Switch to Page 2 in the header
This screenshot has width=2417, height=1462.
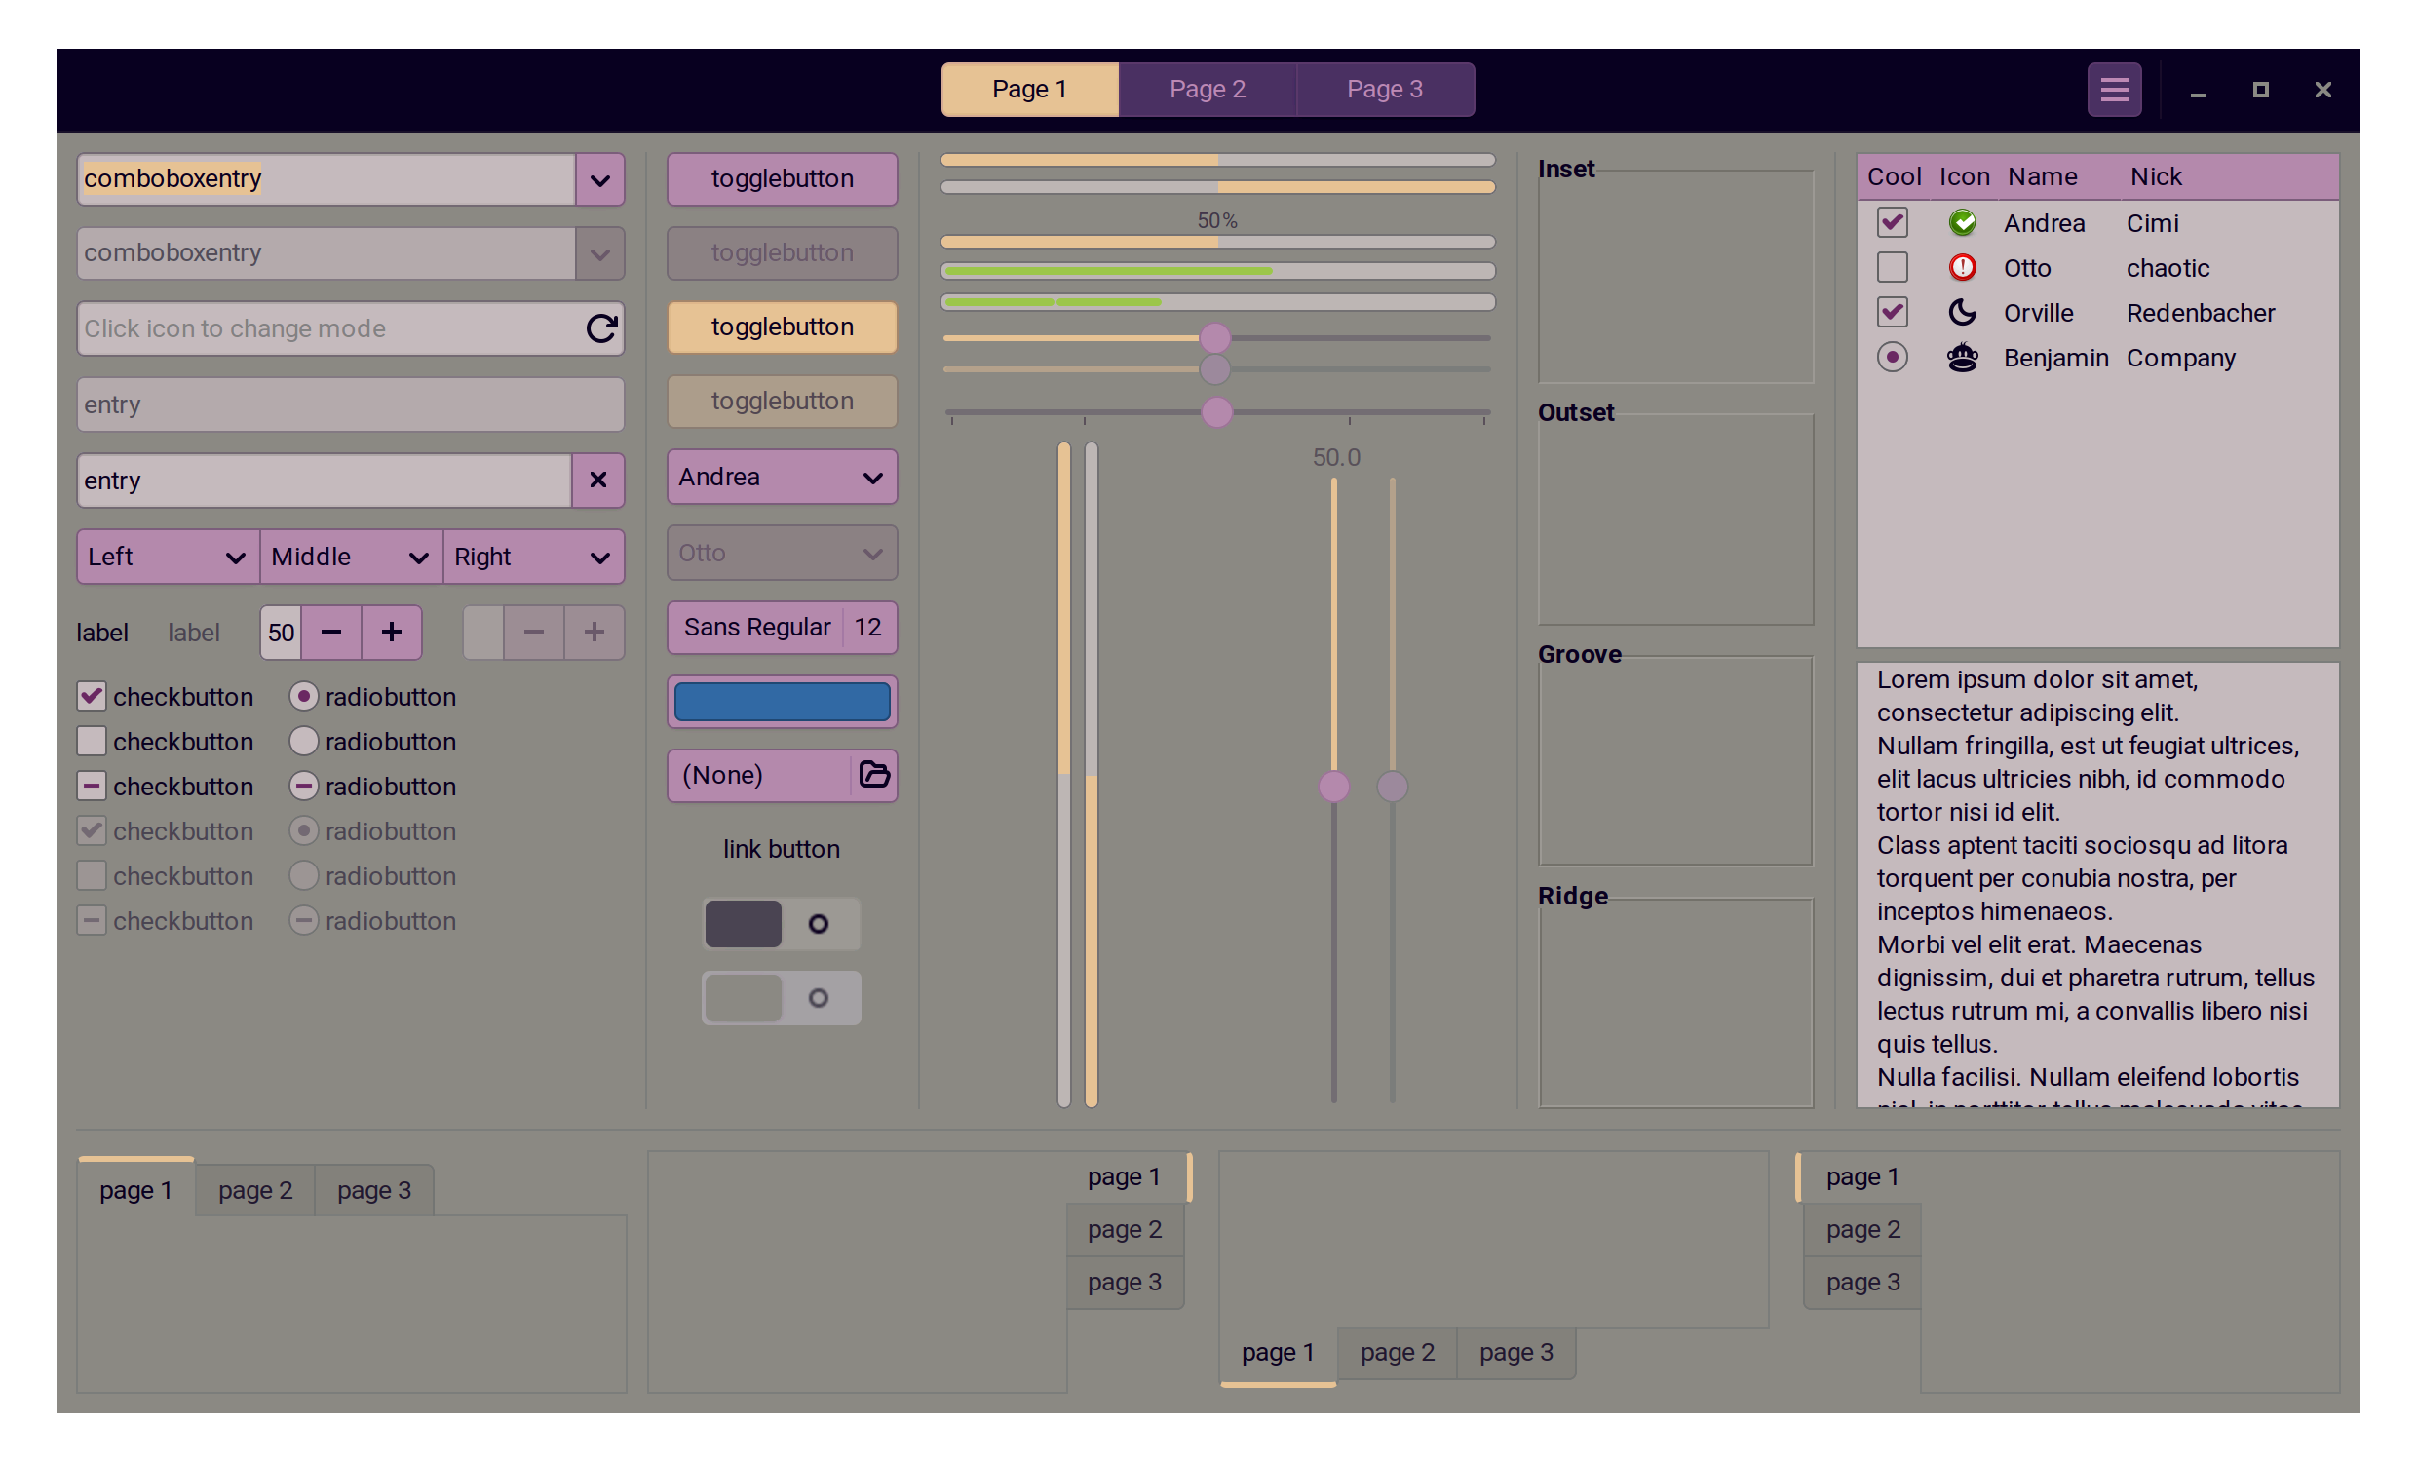pyautogui.click(x=1207, y=90)
